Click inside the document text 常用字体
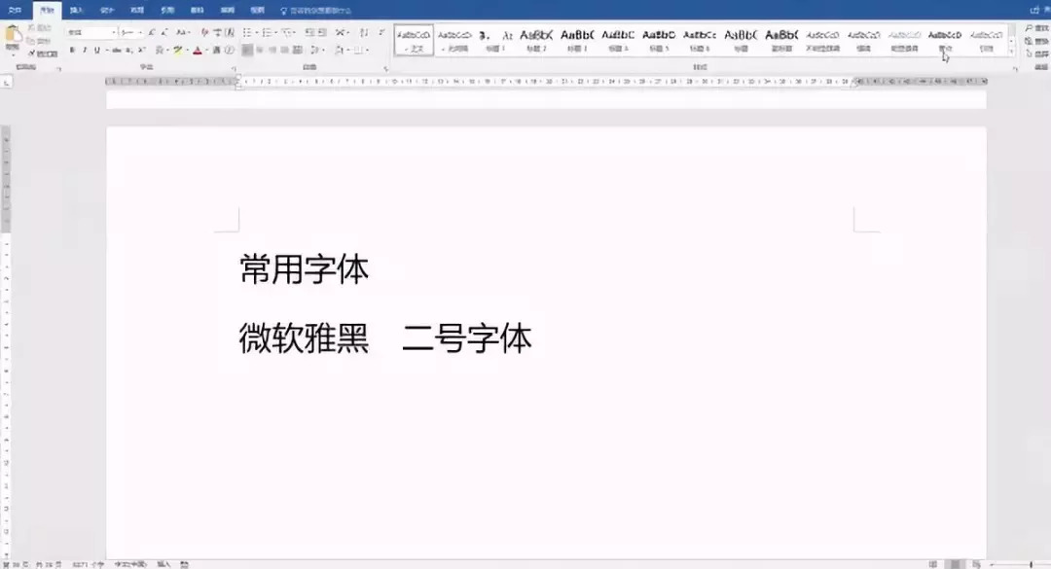This screenshot has height=569, width=1051. [x=302, y=269]
